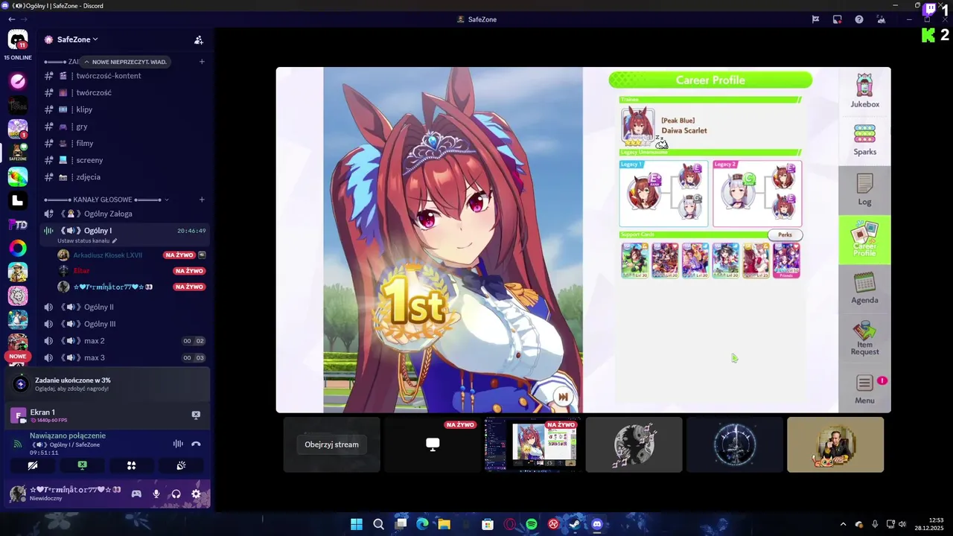Select the man-with-cat avatar participant tile
Screen dimensions: 953x536
(835, 444)
